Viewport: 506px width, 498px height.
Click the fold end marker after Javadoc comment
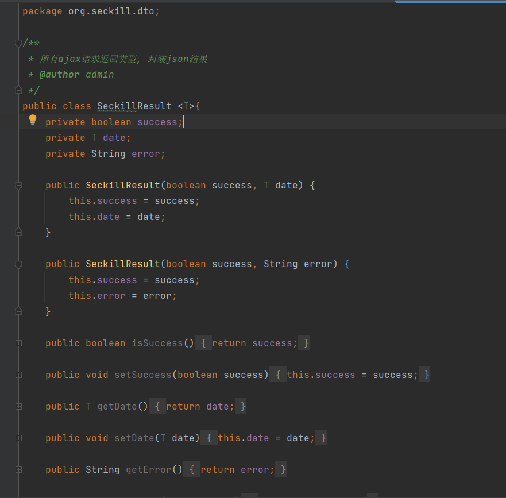point(18,90)
